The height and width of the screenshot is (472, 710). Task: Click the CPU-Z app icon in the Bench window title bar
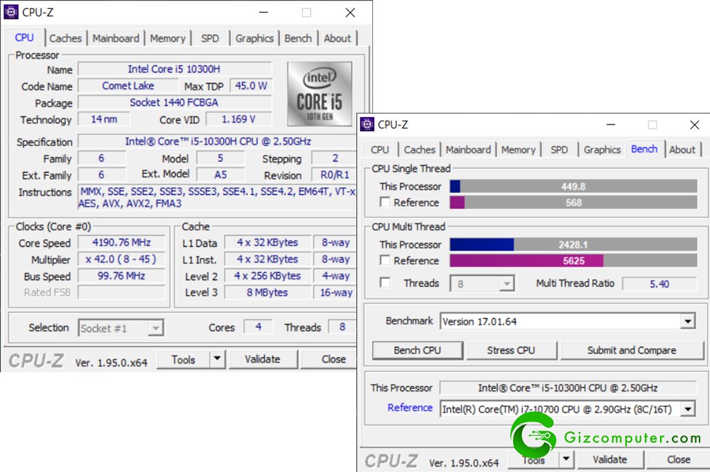[367, 125]
